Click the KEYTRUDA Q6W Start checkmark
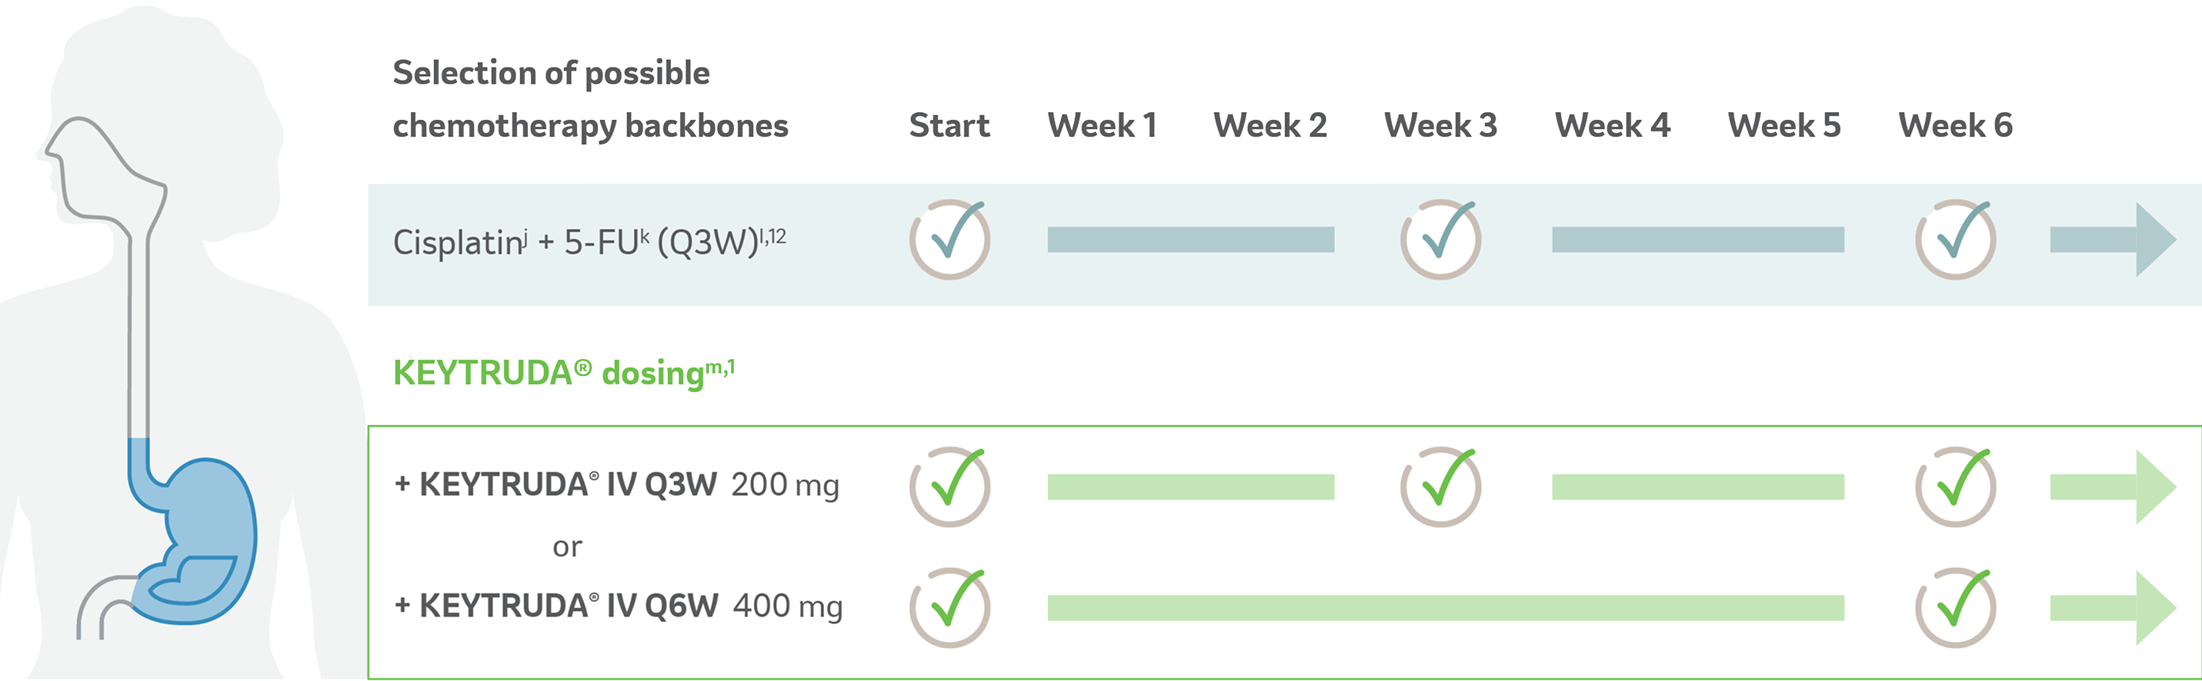Image resolution: width=2202 pixels, height=681 pixels. 949,607
